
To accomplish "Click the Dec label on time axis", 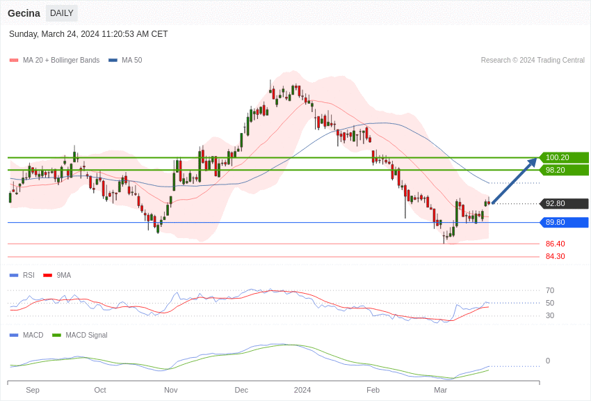I will tap(241, 390).
